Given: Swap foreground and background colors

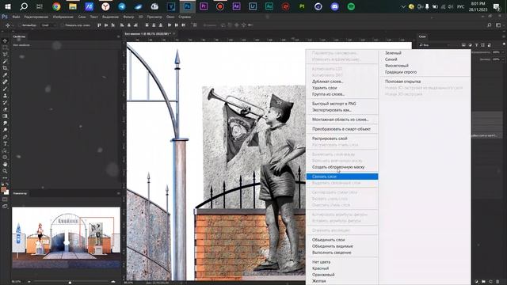Looking at the screenshot, I should click(7, 184).
